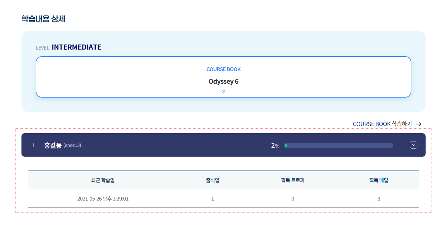Open COURSE BOOK 학습하기 link

click(x=382, y=124)
